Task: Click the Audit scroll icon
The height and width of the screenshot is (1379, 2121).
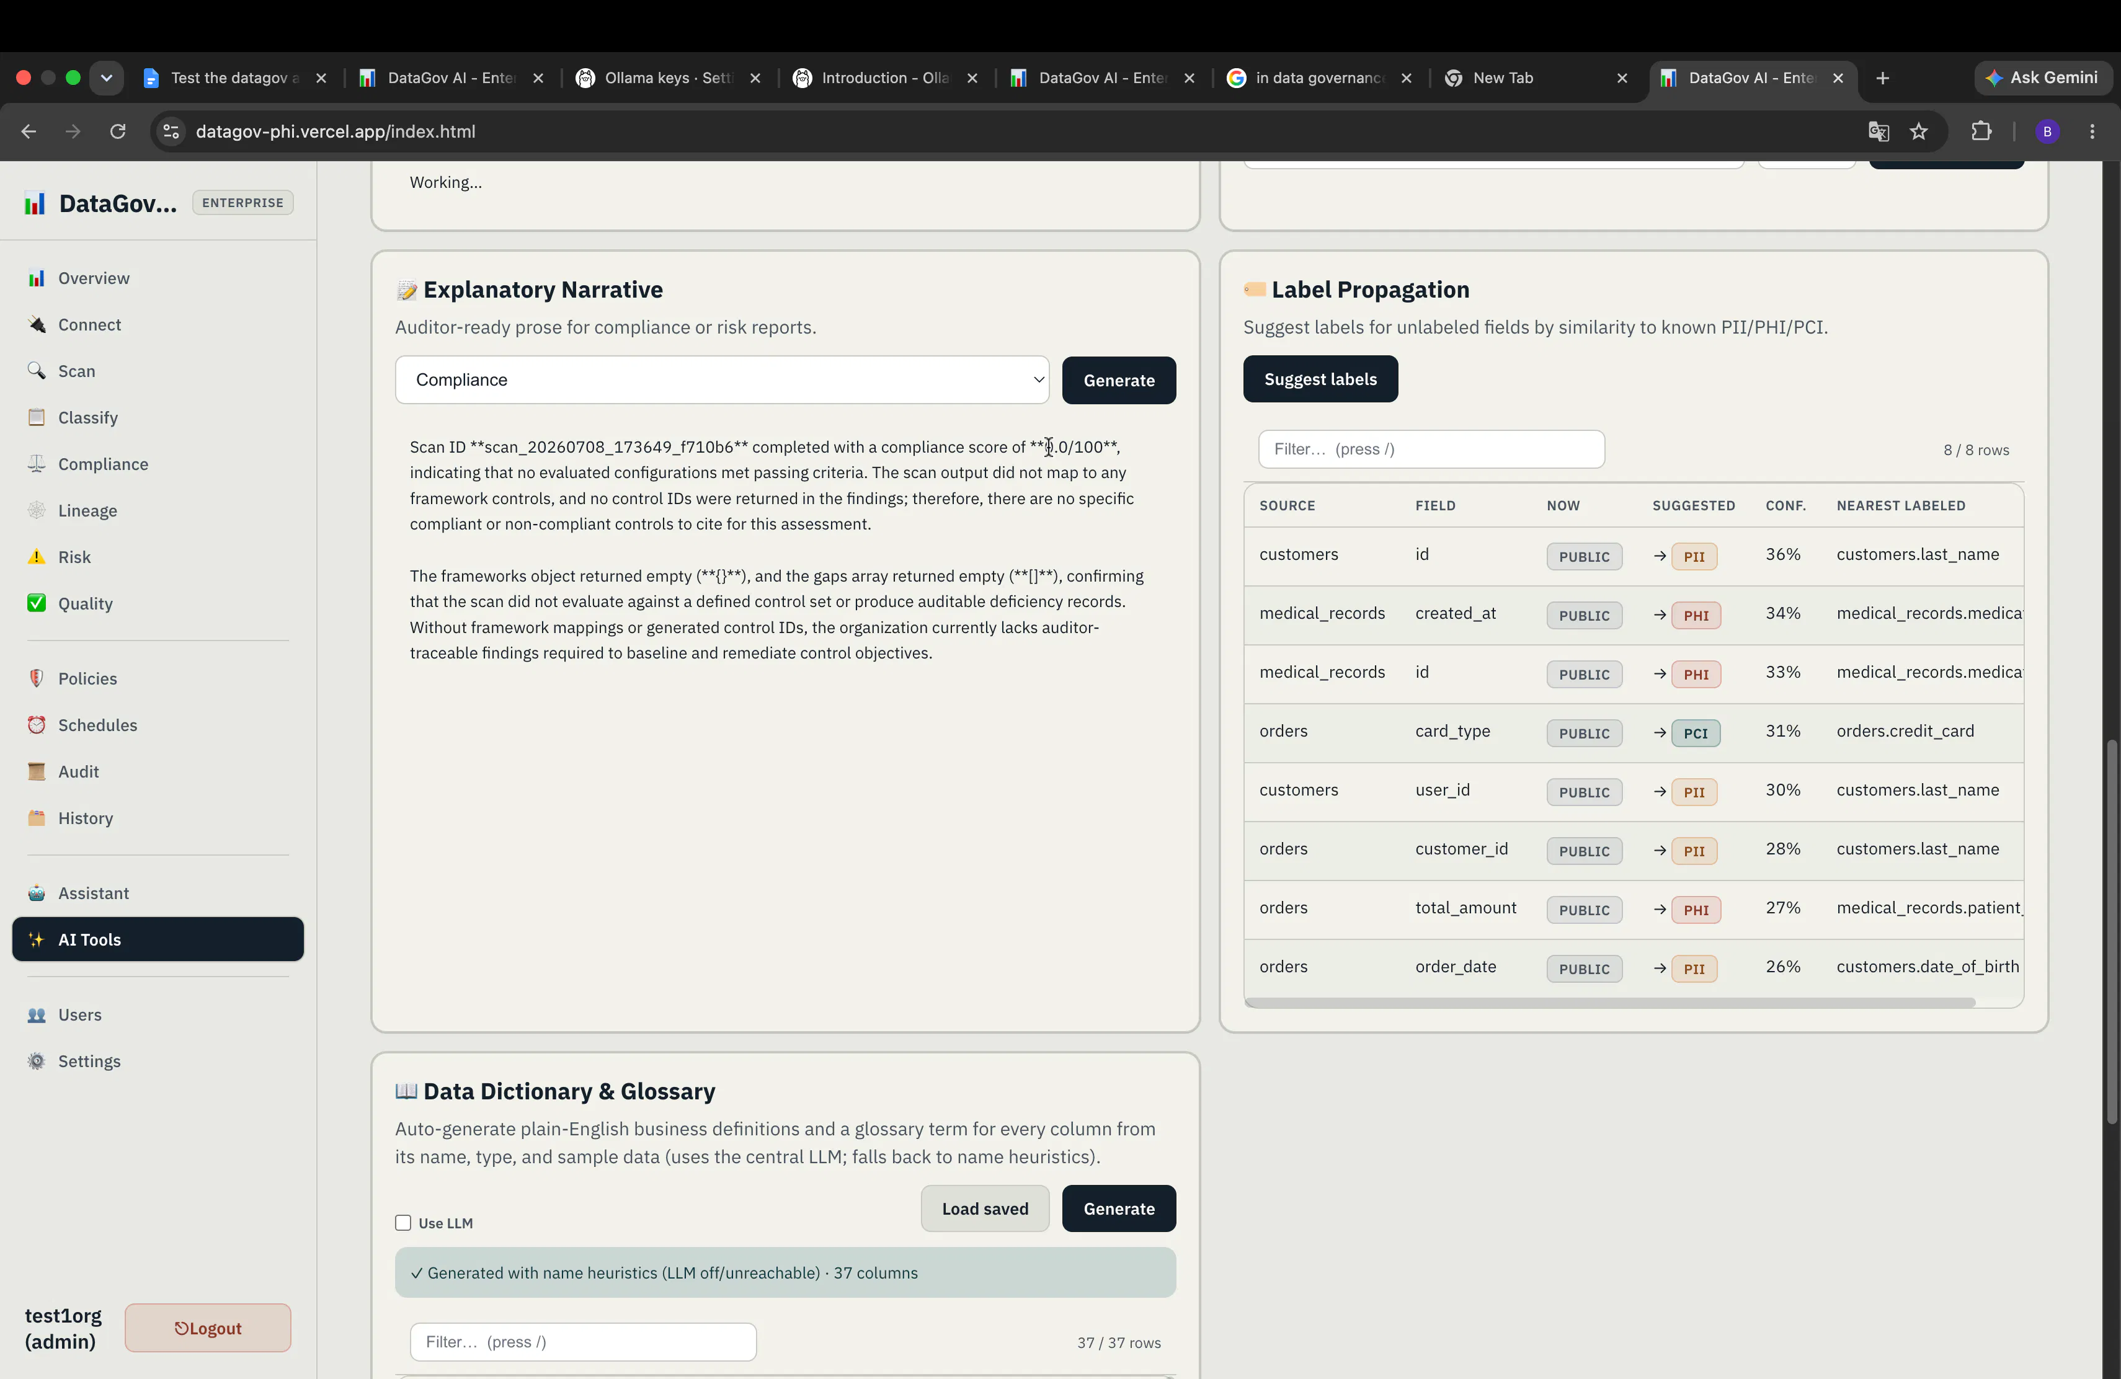Action: [x=37, y=771]
